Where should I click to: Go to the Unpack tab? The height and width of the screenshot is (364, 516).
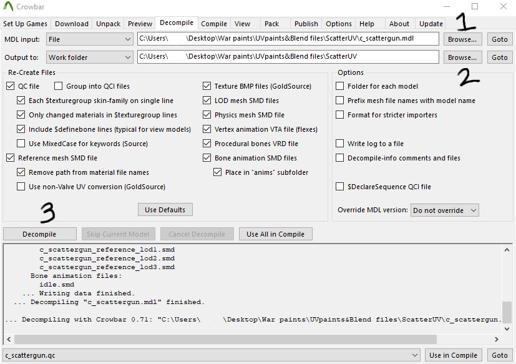[x=108, y=24]
